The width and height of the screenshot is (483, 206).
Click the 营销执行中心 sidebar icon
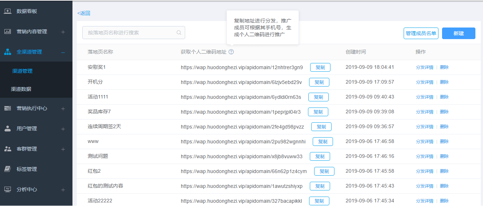coord(7,108)
